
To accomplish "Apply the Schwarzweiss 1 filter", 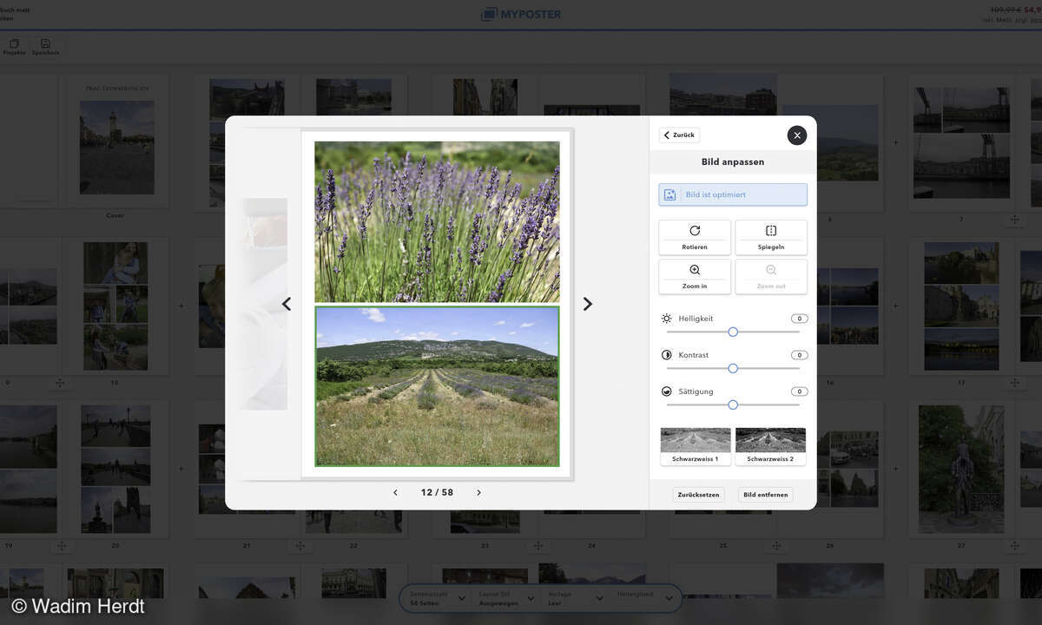I will click(696, 441).
